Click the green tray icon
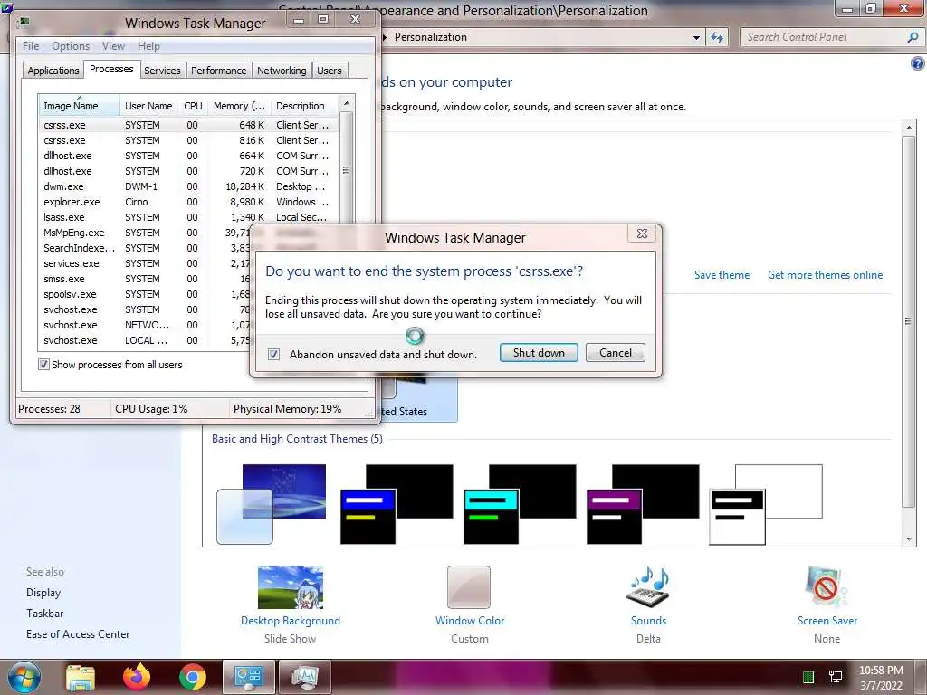This screenshot has width=927, height=695. pos(808,677)
